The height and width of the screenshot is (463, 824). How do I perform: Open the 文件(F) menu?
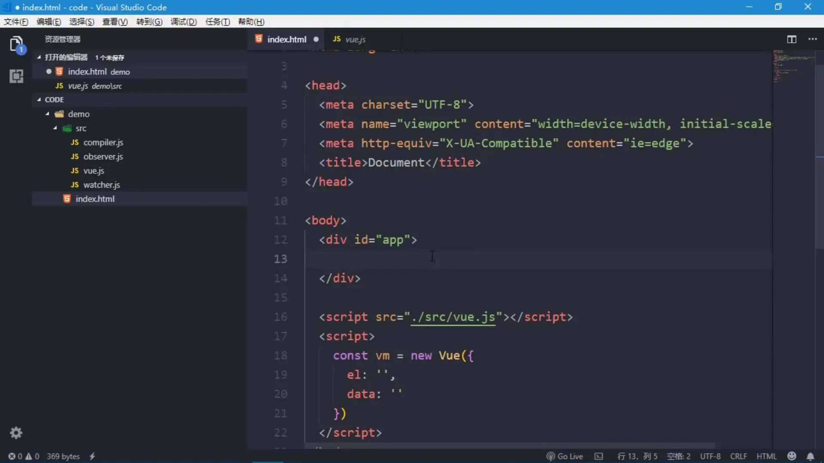tap(16, 22)
